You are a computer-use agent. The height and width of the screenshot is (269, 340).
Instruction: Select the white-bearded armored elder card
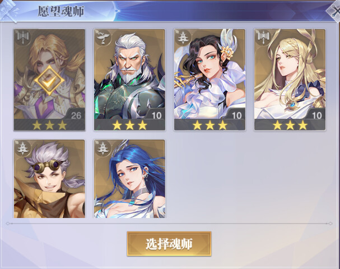(129, 80)
